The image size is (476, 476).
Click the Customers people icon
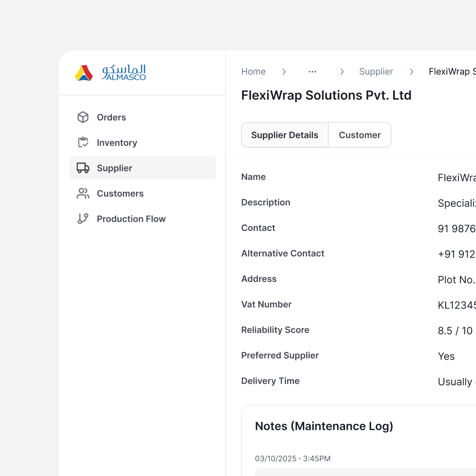pos(83,193)
